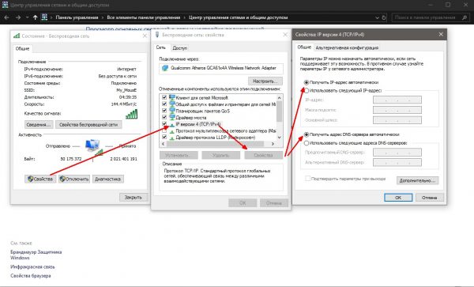Image resolution: width=474 pixels, height=287 pixels.
Task: Click 'Предпочитаемый DNS-сервер' input field
Action: click(x=397, y=152)
